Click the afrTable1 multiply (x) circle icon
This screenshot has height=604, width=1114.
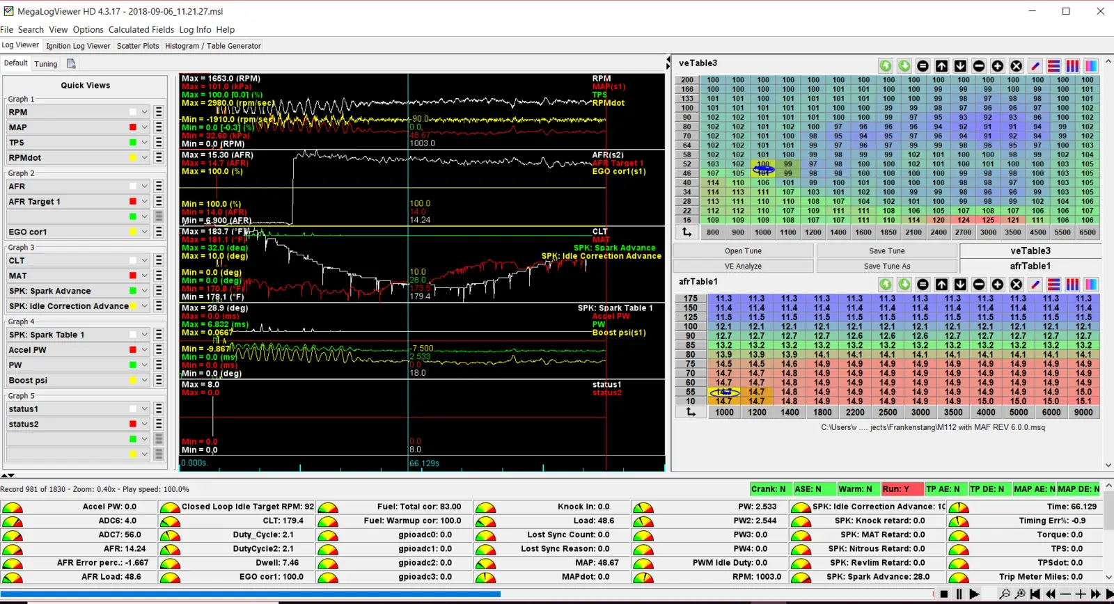1017,284
